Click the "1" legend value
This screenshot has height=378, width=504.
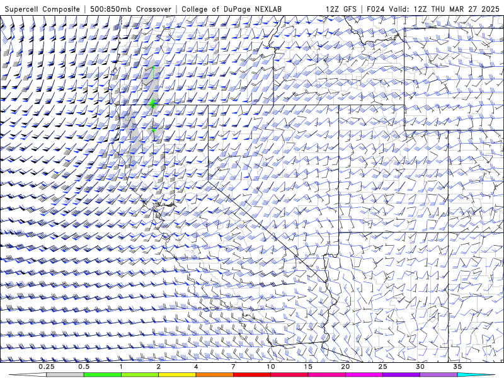click(x=121, y=367)
